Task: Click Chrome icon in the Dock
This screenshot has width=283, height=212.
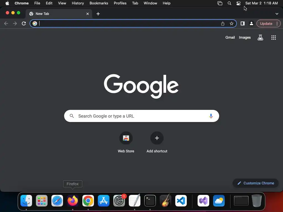Action: [88, 201]
